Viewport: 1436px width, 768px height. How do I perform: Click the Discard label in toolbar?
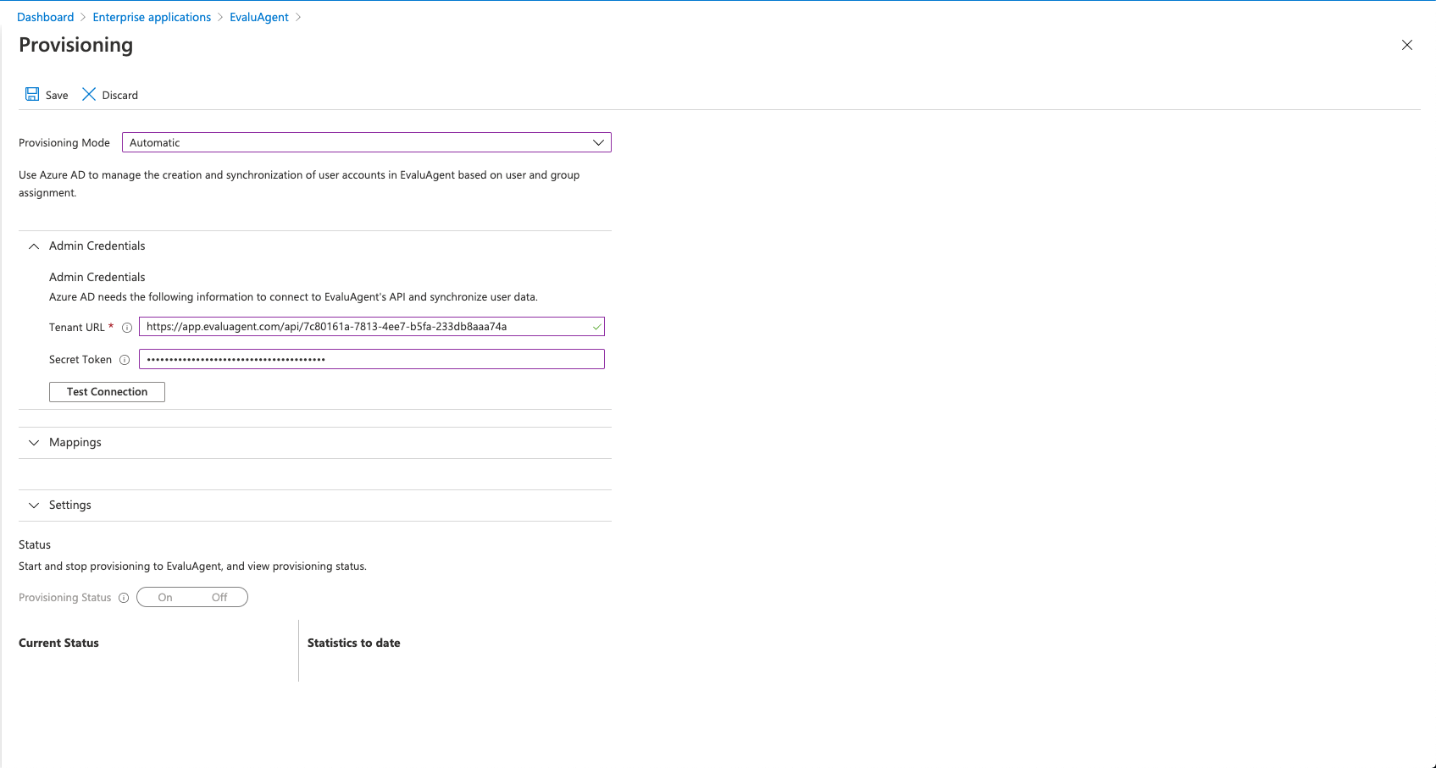(120, 96)
